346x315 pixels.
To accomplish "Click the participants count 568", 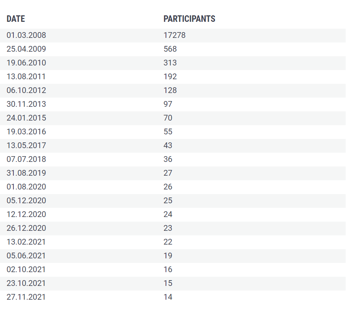I will click(x=170, y=49).
